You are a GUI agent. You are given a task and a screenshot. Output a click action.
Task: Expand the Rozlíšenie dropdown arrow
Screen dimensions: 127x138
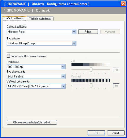63,67
